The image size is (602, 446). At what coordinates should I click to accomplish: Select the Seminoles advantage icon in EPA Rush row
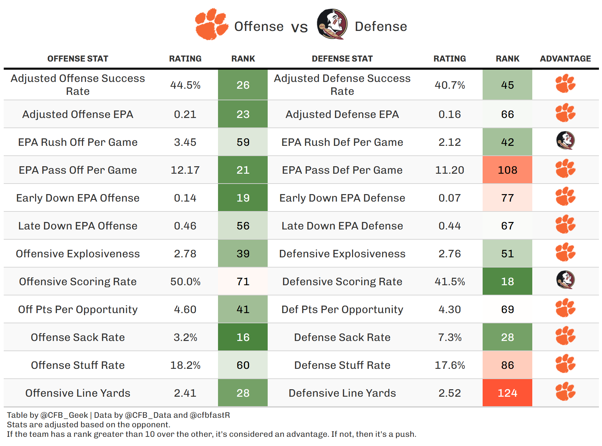[x=565, y=141]
